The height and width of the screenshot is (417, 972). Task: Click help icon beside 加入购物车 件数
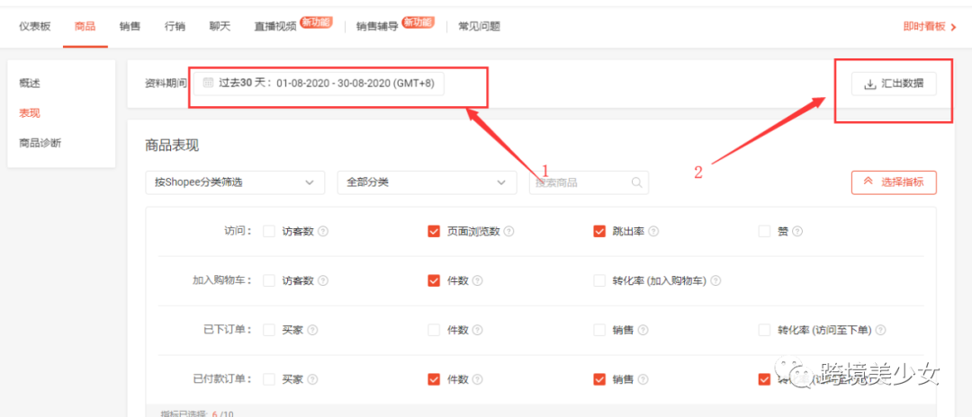pos(477,281)
